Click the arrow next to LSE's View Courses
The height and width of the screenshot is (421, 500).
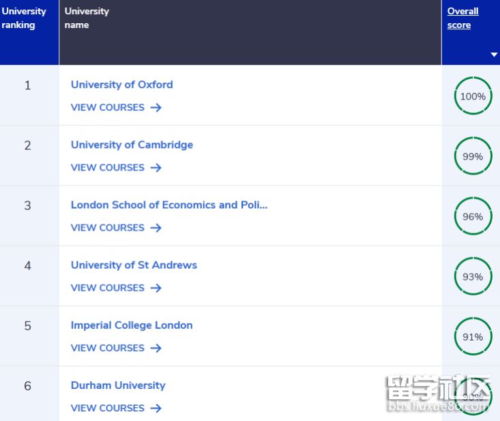tap(156, 228)
